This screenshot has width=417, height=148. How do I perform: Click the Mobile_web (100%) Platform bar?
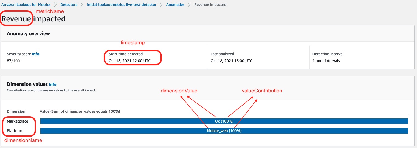(224, 131)
